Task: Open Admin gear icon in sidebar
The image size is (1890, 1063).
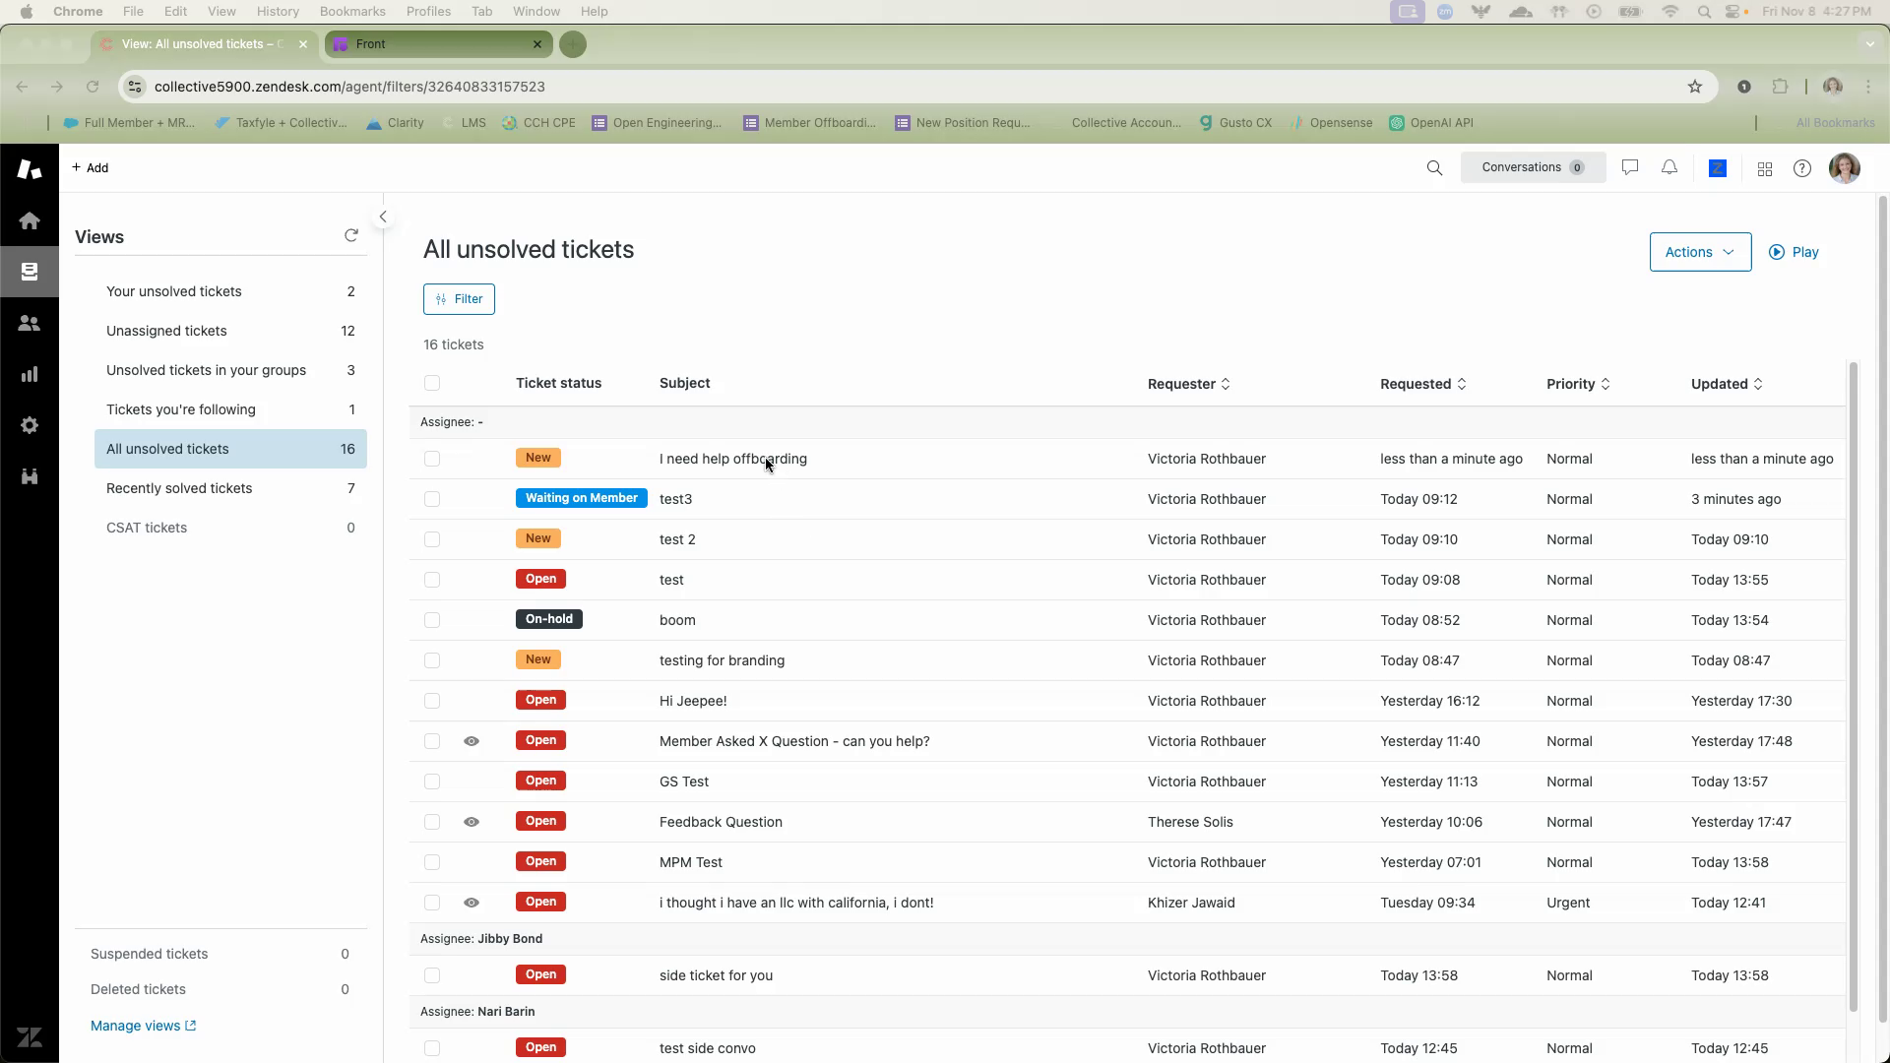Action: click(30, 425)
